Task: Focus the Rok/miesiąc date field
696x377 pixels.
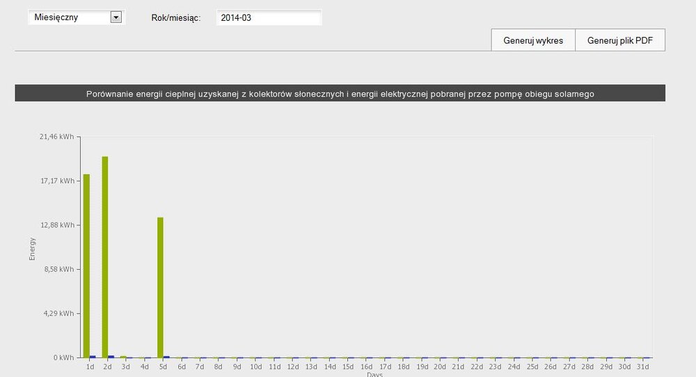Action: (269, 17)
